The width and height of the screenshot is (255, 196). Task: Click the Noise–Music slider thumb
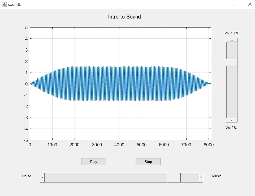coord(174,177)
